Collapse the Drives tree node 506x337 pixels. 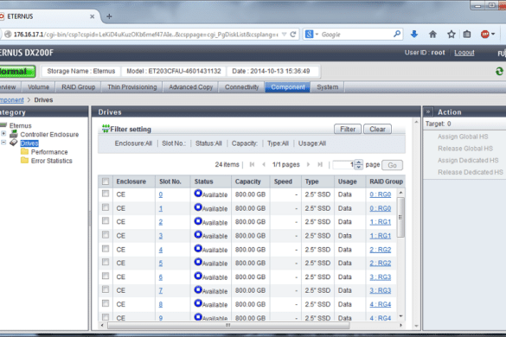pyautogui.click(x=3, y=143)
